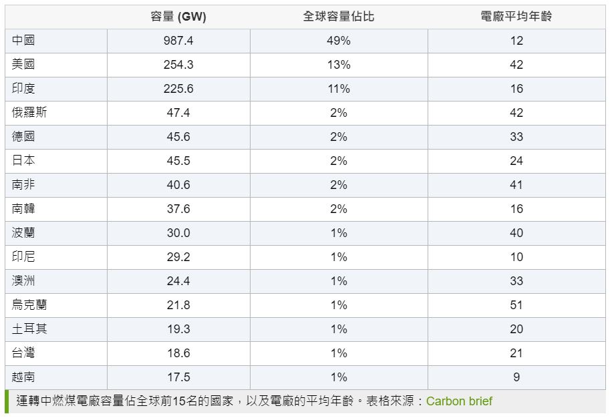Select the 台灣 row label

click(23, 353)
